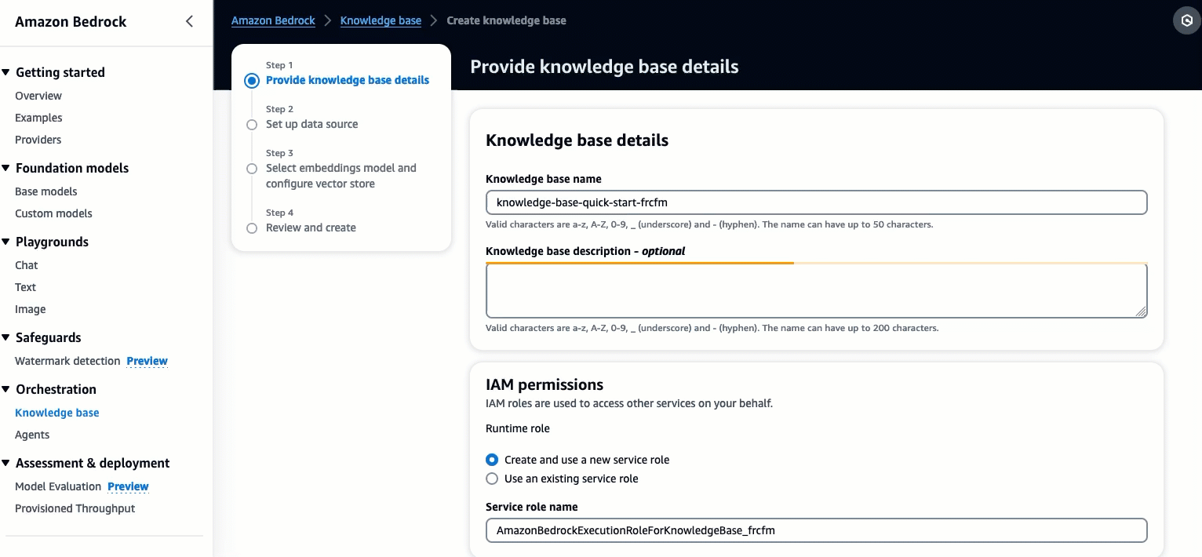The width and height of the screenshot is (1202, 557).
Task: Collapse the Getting started section
Action: click(x=6, y=72)
